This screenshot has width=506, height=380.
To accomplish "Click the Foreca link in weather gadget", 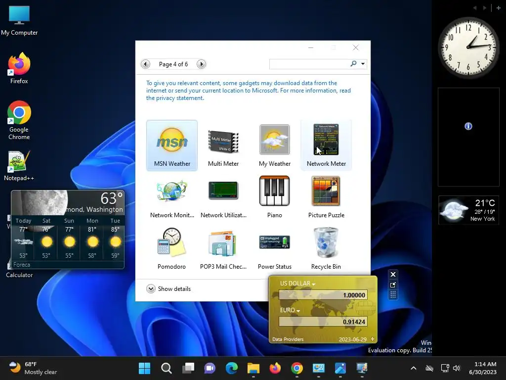I will tap(22, 265).
